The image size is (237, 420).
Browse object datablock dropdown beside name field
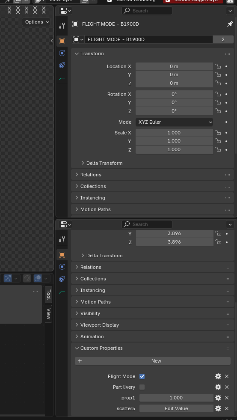78,40
